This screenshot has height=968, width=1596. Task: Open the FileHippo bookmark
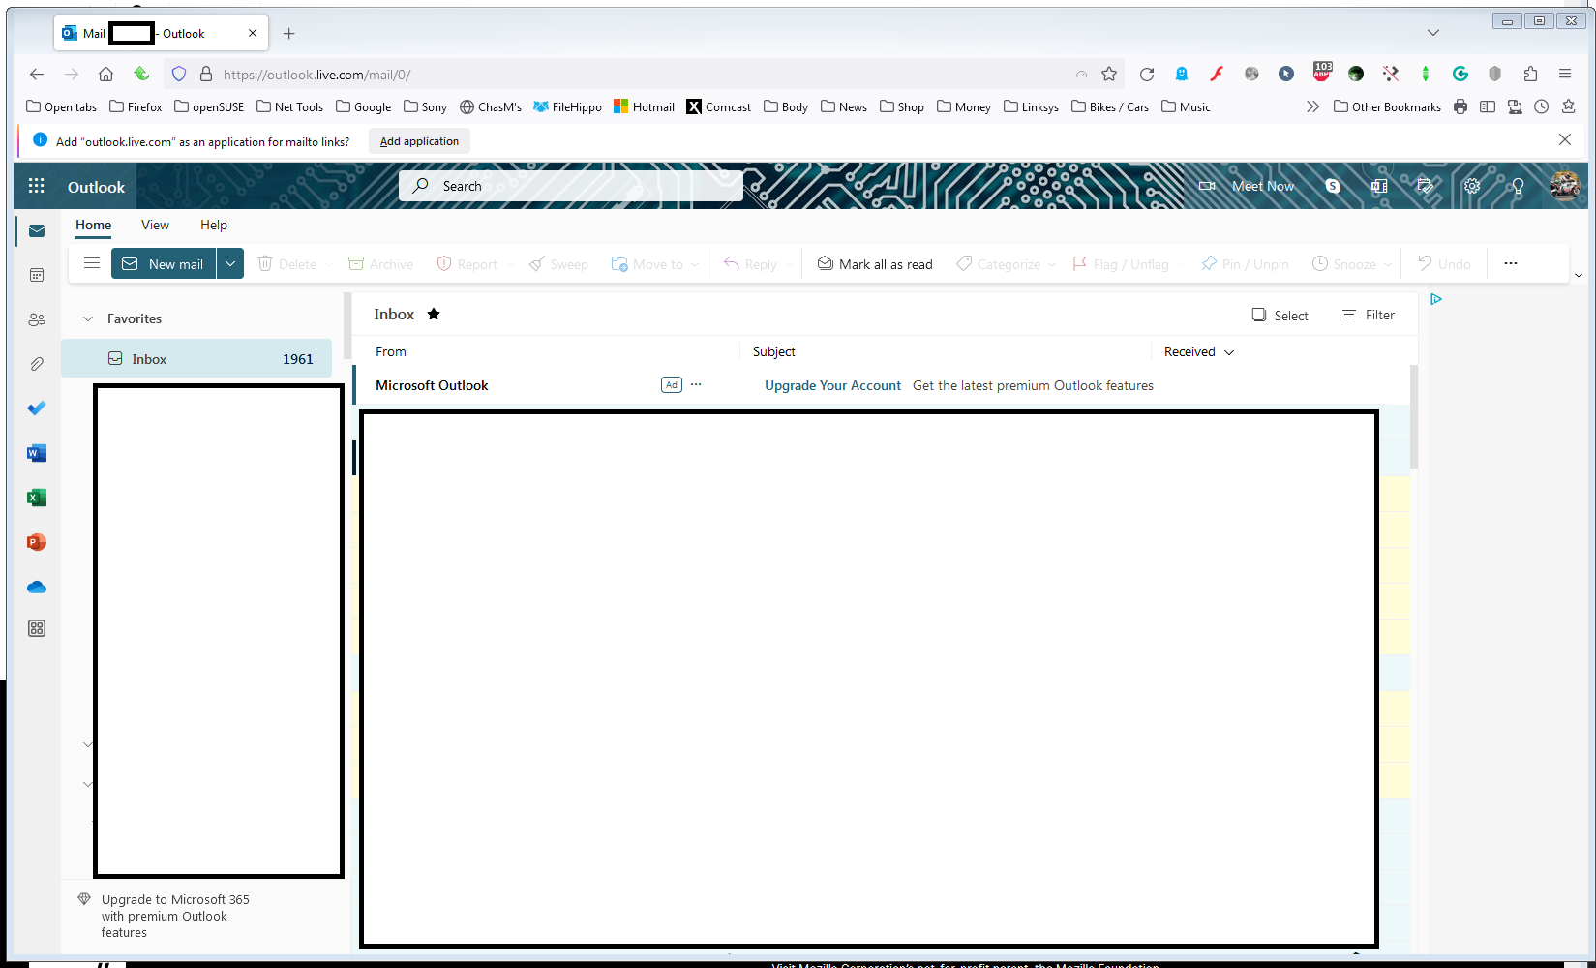click(567, 106)
